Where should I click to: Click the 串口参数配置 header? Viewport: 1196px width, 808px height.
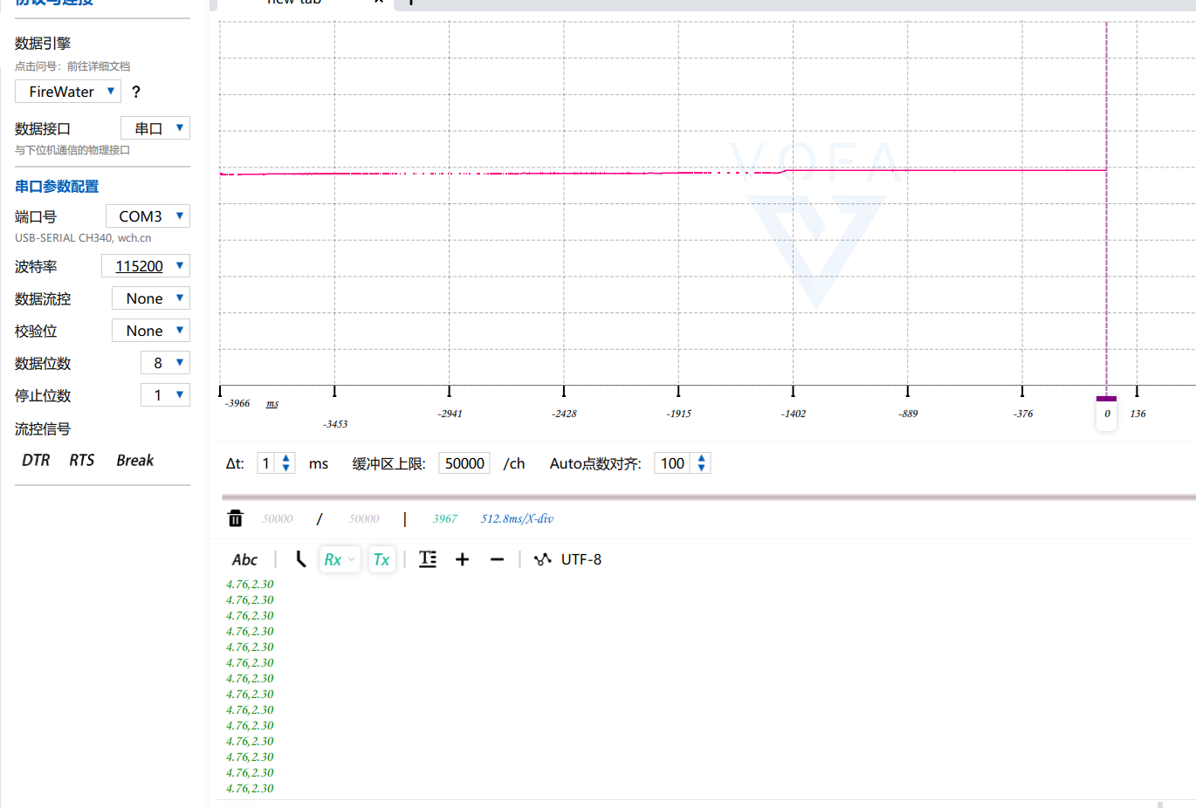click(x=57, y=186)
